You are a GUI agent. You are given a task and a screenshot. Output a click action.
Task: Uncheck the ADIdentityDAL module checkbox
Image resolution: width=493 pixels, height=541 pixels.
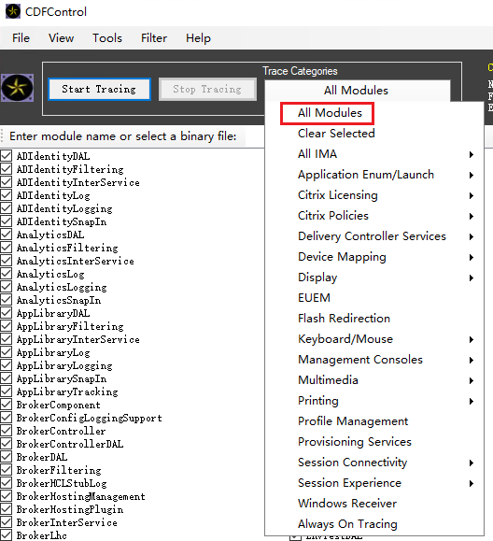[x=7, y=156]
